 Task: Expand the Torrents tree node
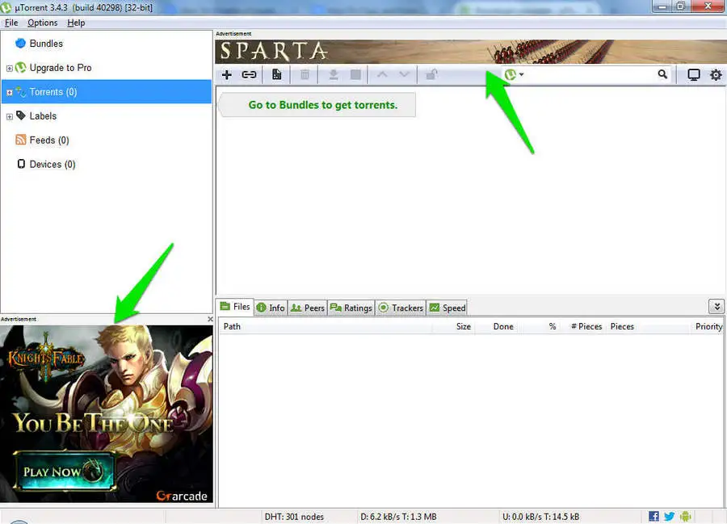tap(9, 92)
